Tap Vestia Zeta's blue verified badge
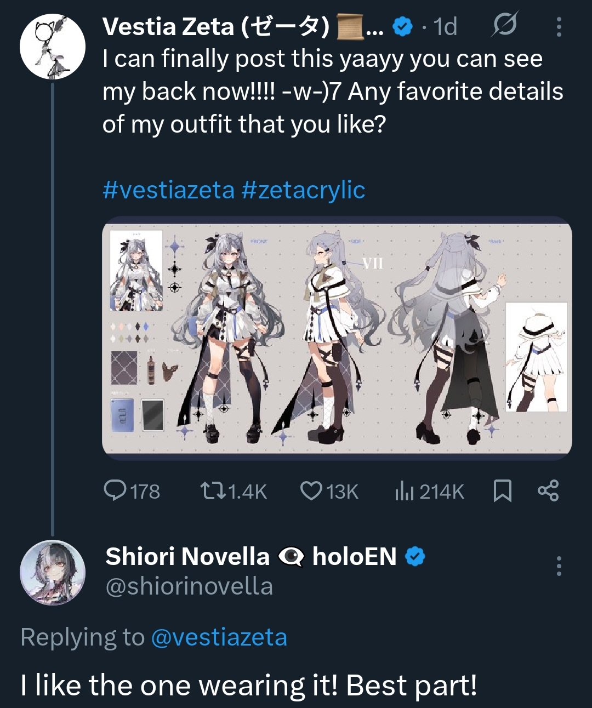 403,26
